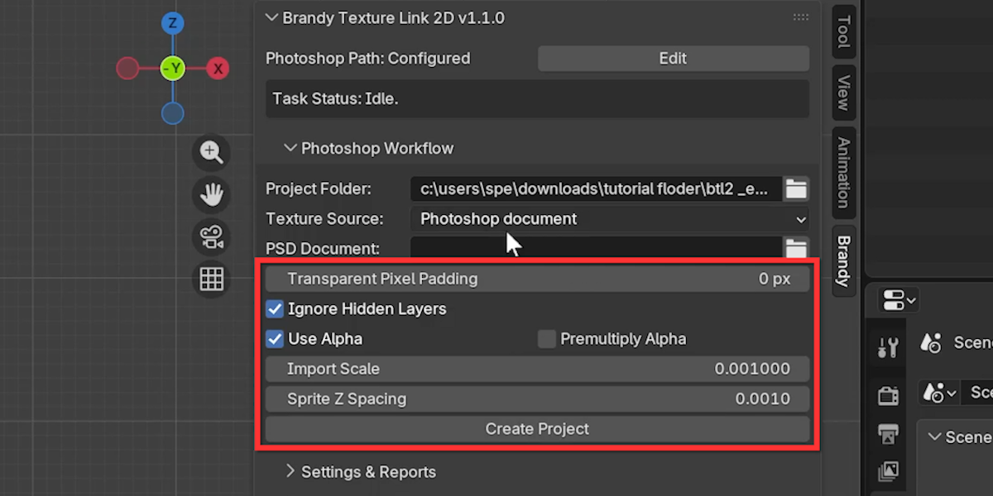Switch orthographic view with the grid icon
The width and height of the screenshot is (993, 496).
212,279
